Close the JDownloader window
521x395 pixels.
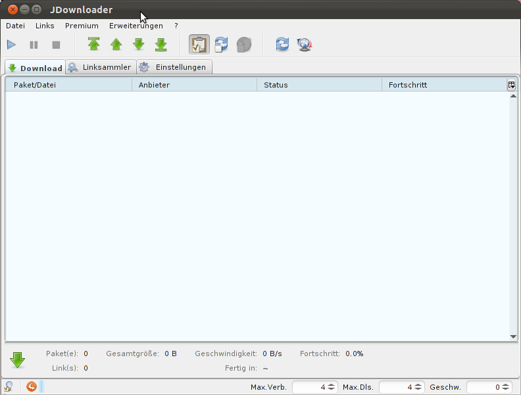12,9
